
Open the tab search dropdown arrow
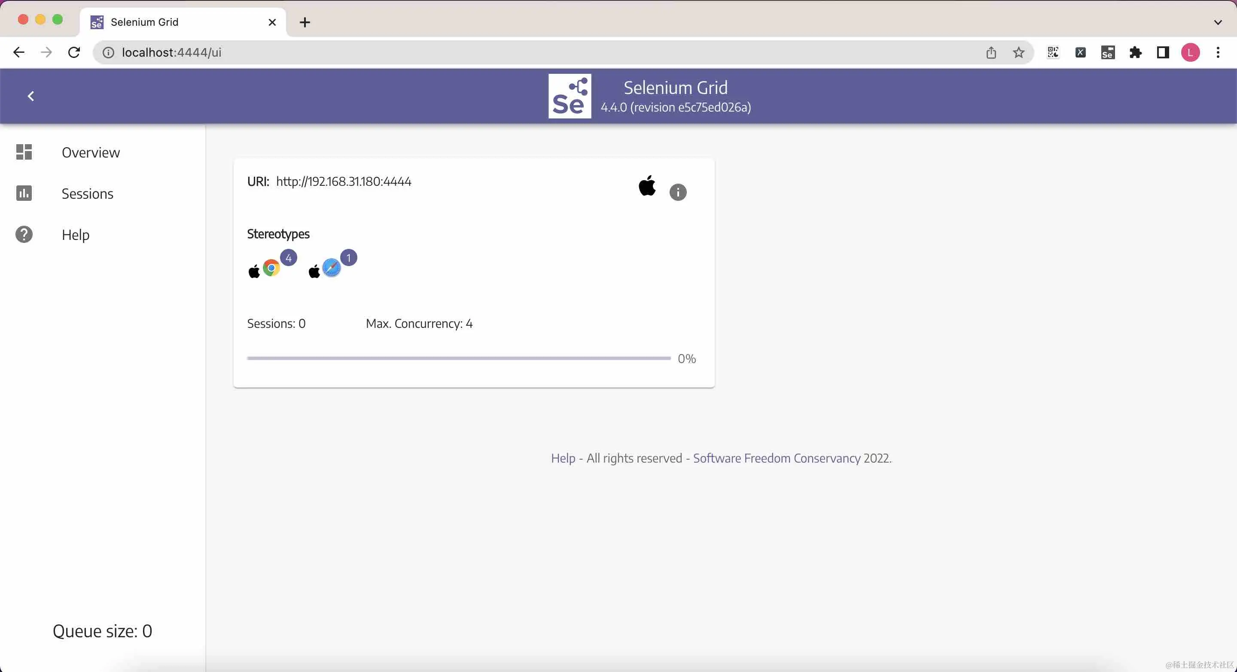[x=1218, y=22]
